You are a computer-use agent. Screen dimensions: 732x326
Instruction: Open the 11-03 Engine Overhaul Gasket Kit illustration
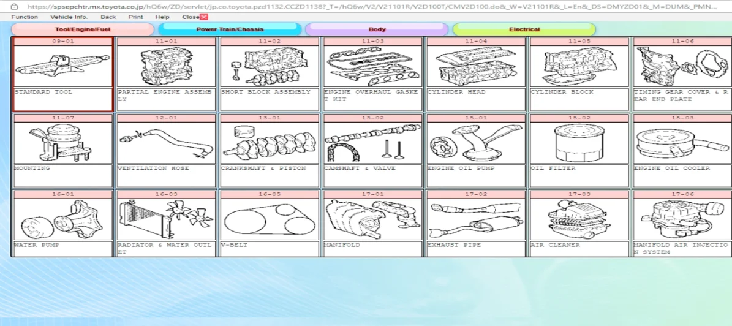(x=372, y=66)
